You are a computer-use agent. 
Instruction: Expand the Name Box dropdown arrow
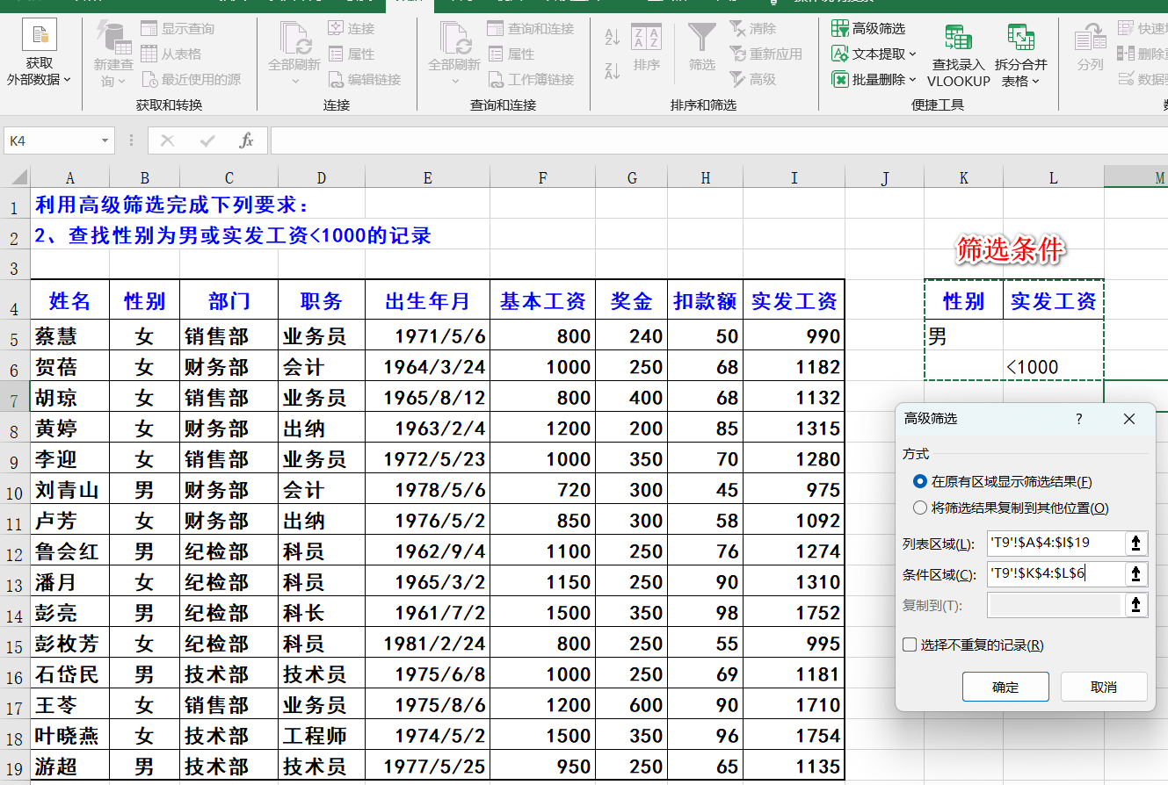105,140
